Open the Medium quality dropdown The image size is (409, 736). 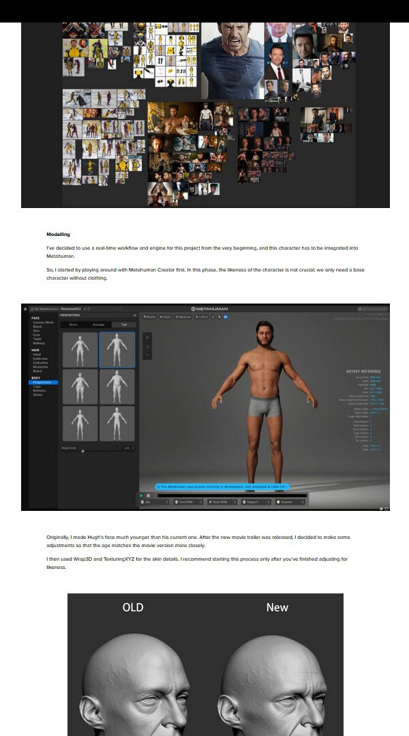click(x=183, y=317)
